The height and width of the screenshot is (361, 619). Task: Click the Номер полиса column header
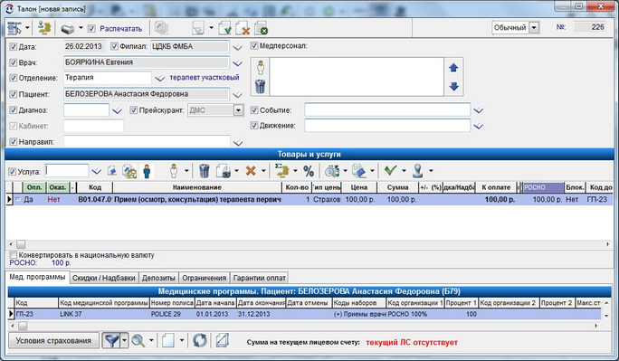[172, 303]
